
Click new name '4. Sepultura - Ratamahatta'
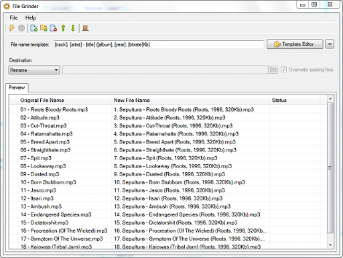point(176,133)
